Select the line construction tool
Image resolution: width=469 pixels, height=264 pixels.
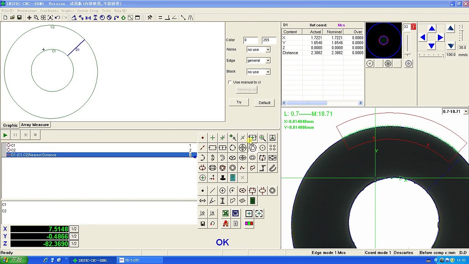point(213,191)
